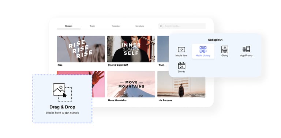Image resolution: width=281 pixels, height=138 pixels.
Task: Open the Rise media thumbnail
Action: (x=81, y=49)
